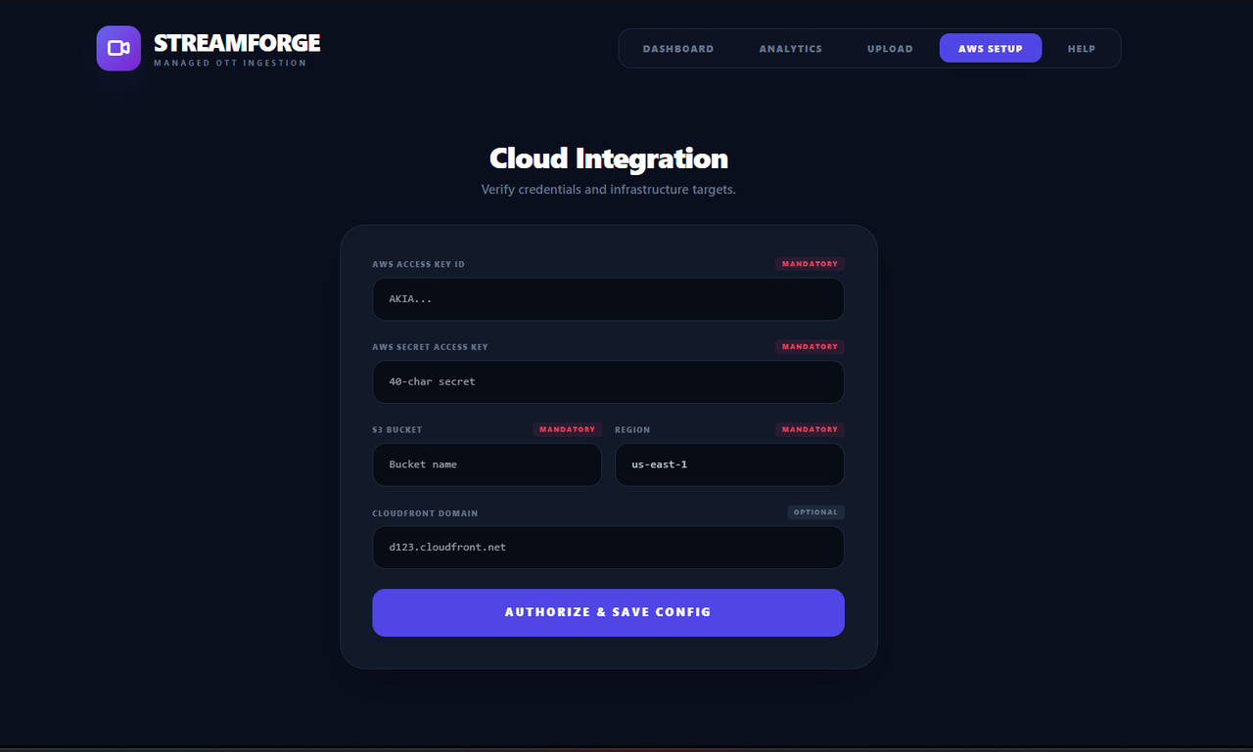This screenshot has height=752, width=1253.
Task: Select the AWS Setup tab
Action: point(991,49)
